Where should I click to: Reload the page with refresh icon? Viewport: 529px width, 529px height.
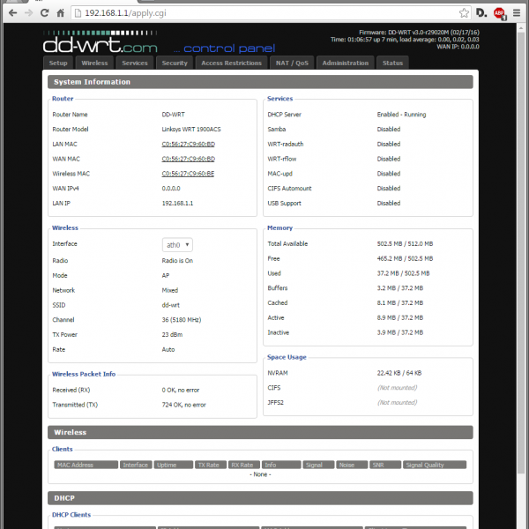click(46, 13)
